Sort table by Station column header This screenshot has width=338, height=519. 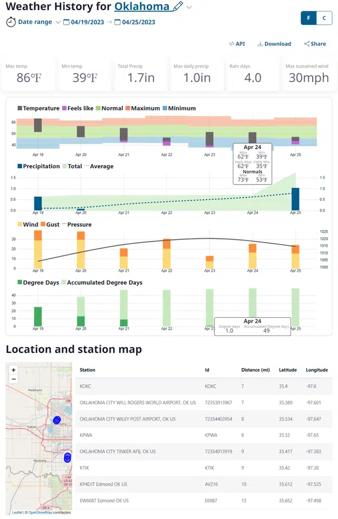click(87, 370)
